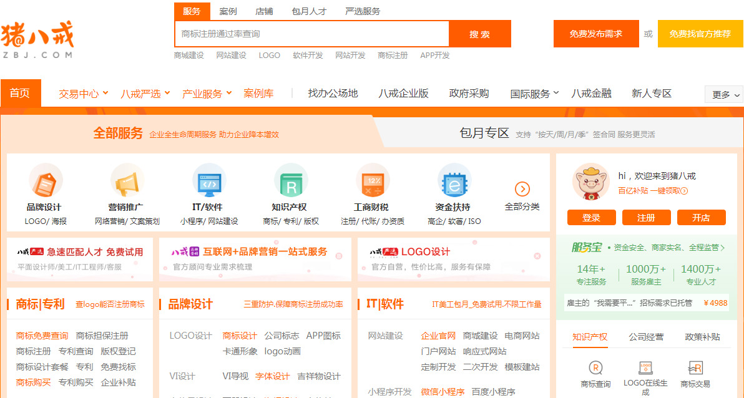
Task: Open 找办公场地 in navigation
Action: pyautogui.click(x=333, y=94)
